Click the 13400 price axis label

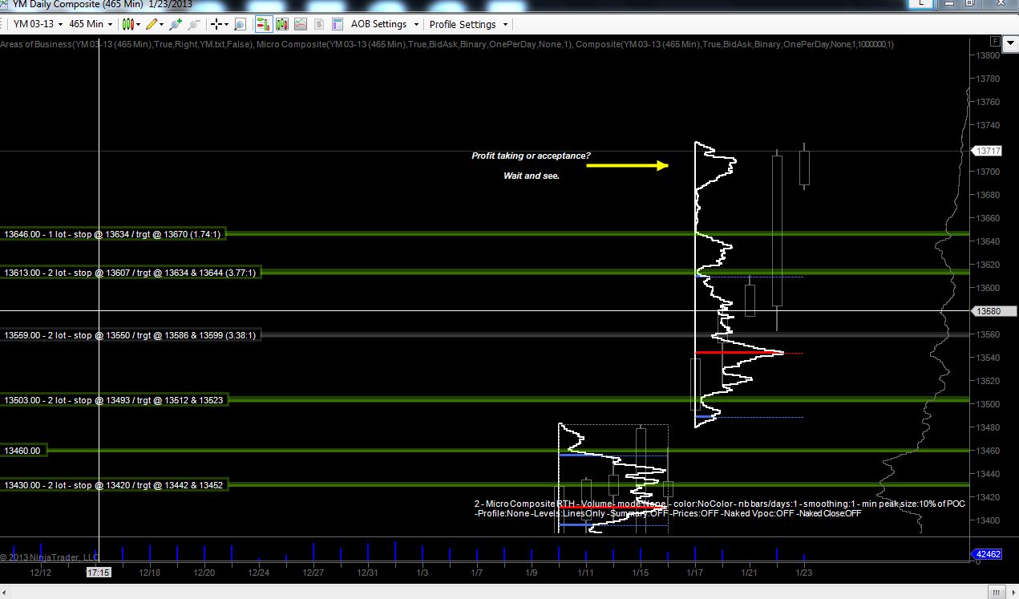(x=989, y=520)
